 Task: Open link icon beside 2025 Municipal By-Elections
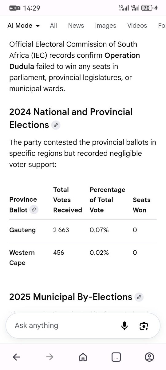coord(139,297)
